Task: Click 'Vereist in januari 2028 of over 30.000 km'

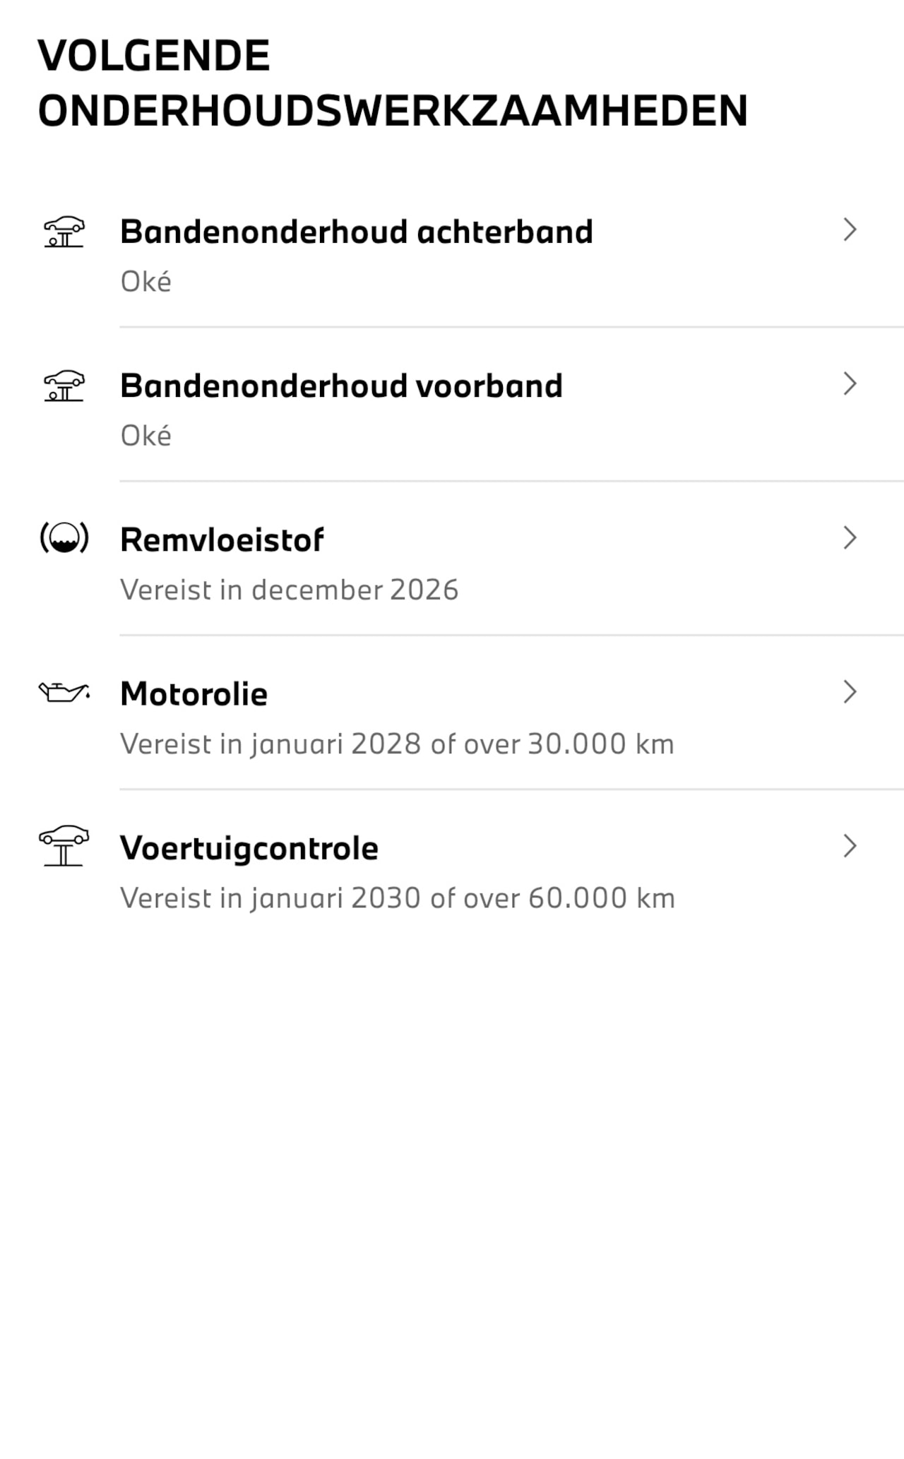Action: [397, 744]
